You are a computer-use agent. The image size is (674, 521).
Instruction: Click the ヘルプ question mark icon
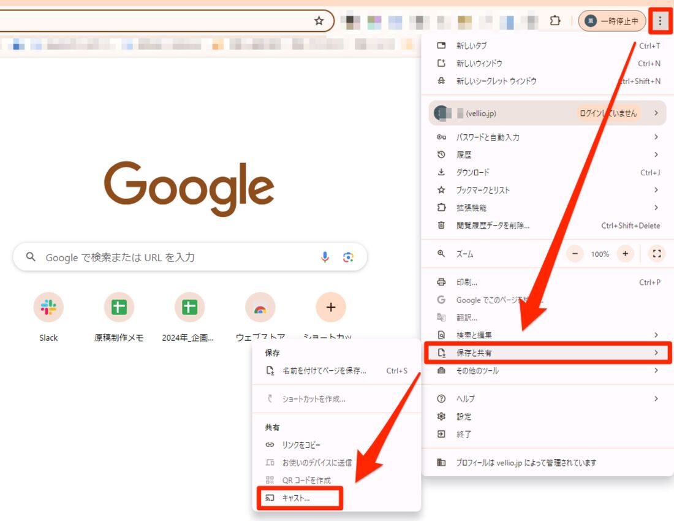click(441, 399)
